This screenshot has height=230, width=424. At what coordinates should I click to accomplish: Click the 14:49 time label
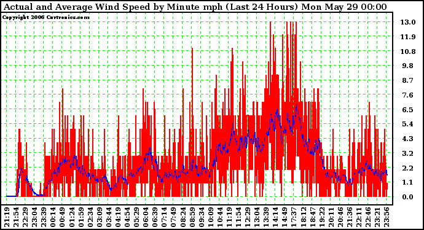pos(285,217)
